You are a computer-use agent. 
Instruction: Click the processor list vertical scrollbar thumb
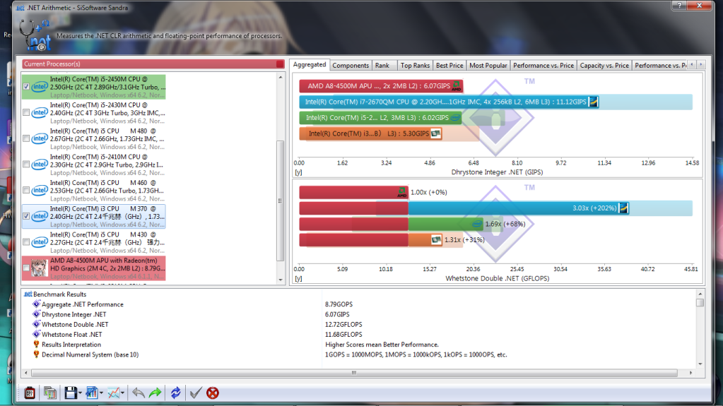point(281,201)
